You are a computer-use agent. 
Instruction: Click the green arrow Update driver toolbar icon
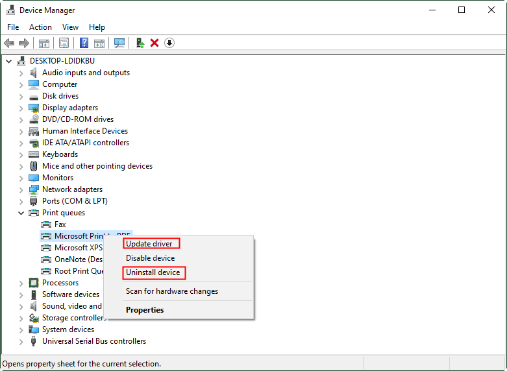coord(140,43)
